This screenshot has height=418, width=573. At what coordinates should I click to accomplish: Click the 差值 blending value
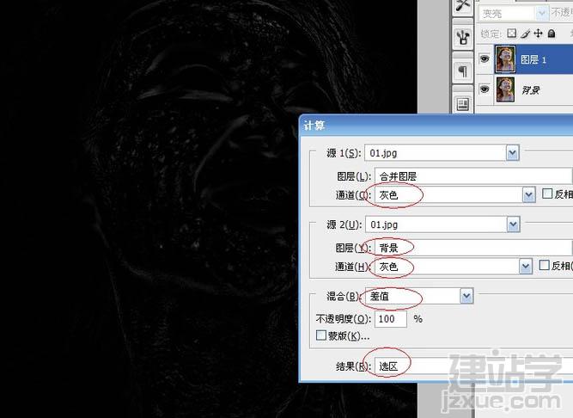pyautogui.click(x=380, y=296)
